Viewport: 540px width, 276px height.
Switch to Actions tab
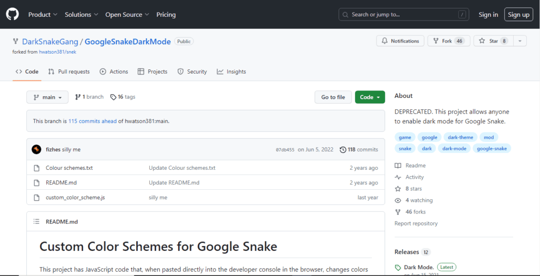(x=114, y=71)
